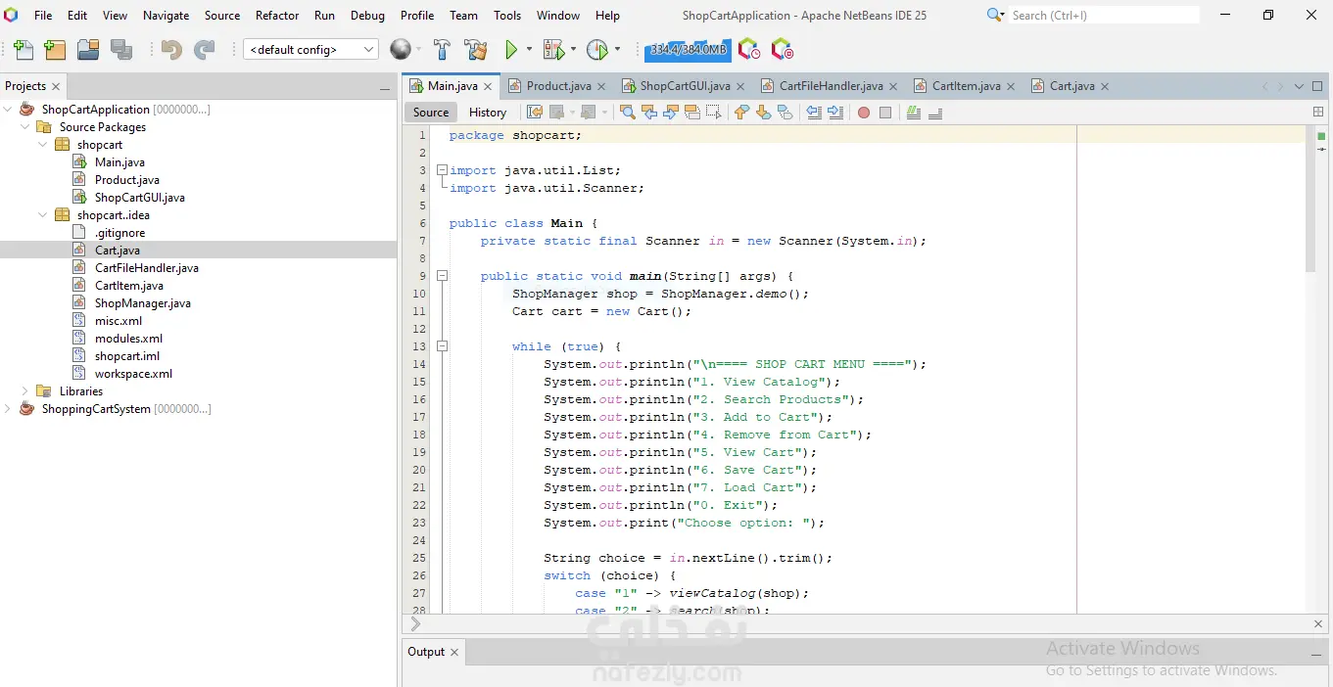
Task: Switch to the CartFileHandler.java tab
Action: coord(831,86)
